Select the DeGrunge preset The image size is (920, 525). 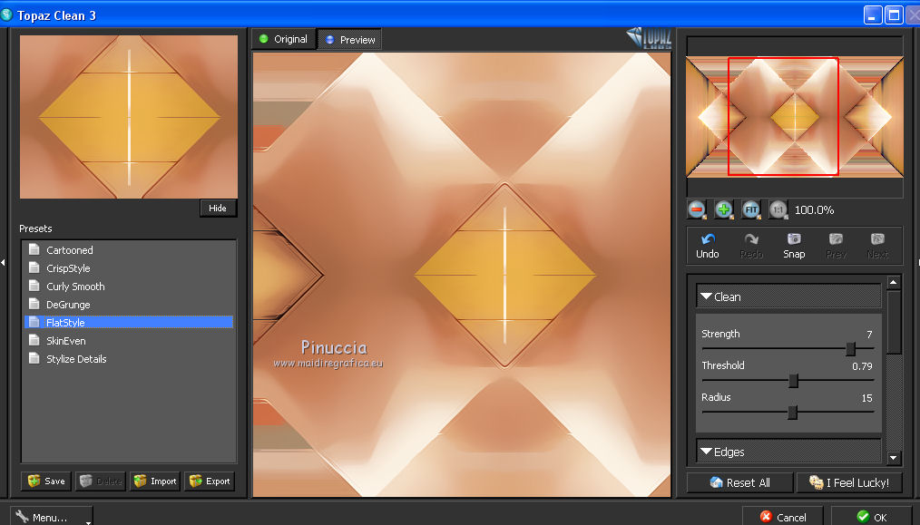(x=129, y=305)
